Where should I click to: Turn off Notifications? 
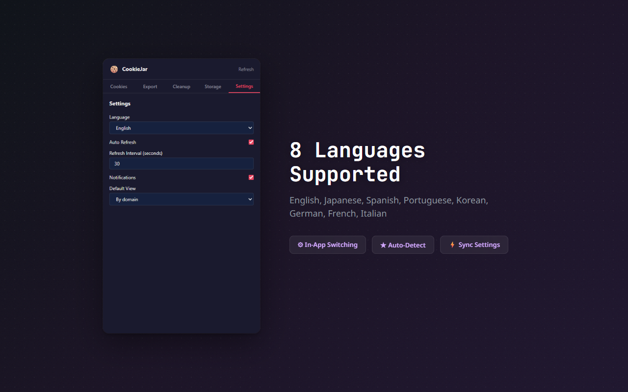pyautogui.click(x=251, y=177)
